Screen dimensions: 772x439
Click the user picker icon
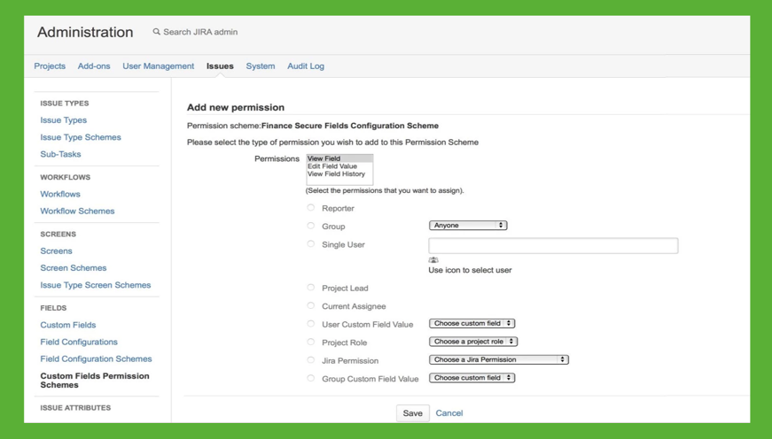(x=433, y=260)
